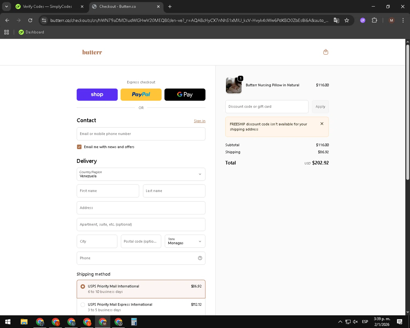Open the Extensions puzzle menu
This screenshot has width=410, height=328.
tap(374, 20)
